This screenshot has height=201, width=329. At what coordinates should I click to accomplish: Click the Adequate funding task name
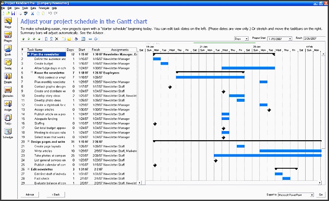coord(46,119)
